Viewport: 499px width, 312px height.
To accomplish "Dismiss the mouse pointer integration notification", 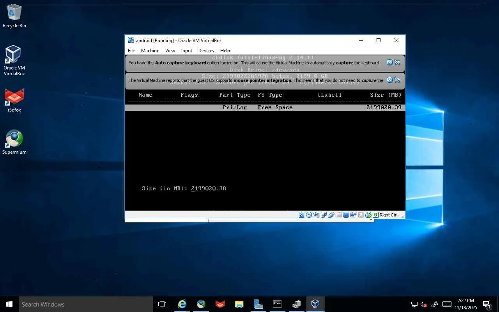I will click(x=389, y=80).
